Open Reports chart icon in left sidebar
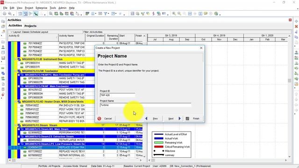The width and height of the screenshot is (299, 168). tap(3, 58)
